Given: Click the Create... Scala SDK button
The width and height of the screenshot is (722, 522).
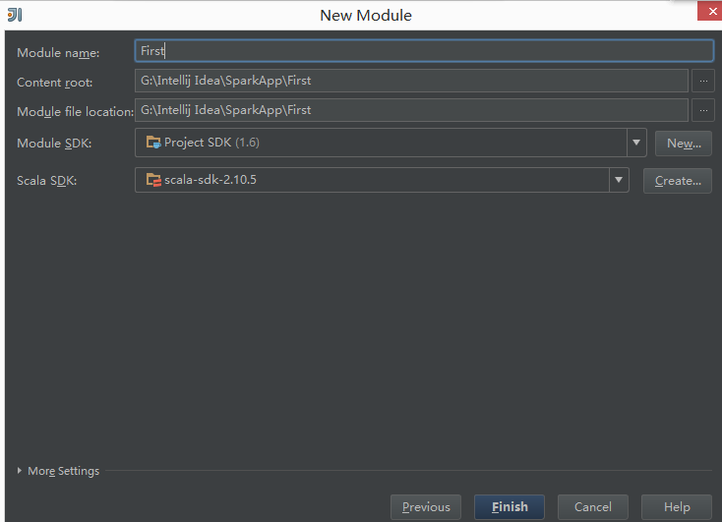Looking at the screenshot, I should (678, 181).
